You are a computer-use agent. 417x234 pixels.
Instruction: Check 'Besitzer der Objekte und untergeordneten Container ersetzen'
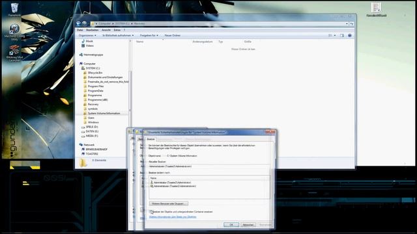pos(151,212)
